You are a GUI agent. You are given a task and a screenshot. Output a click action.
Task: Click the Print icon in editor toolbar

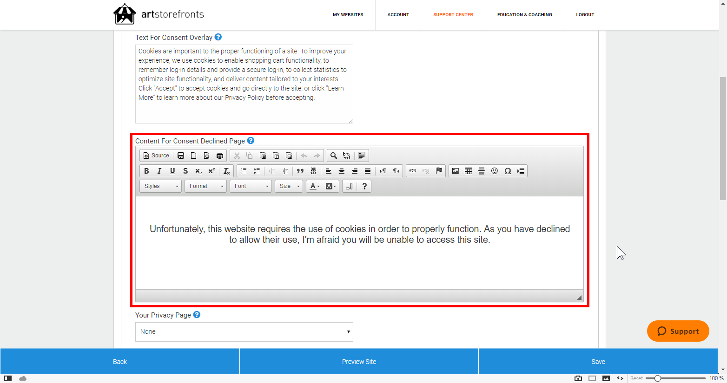[x=220, y=156]
